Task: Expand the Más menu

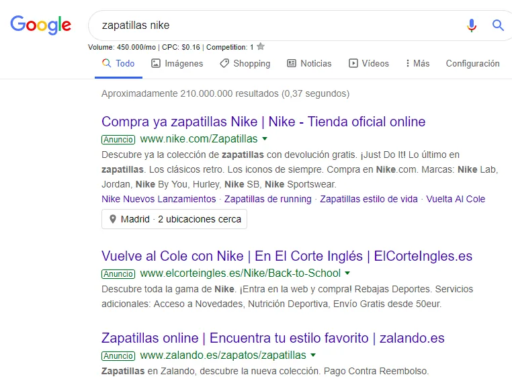Action: pyautogui.click(x=418, y=63)
